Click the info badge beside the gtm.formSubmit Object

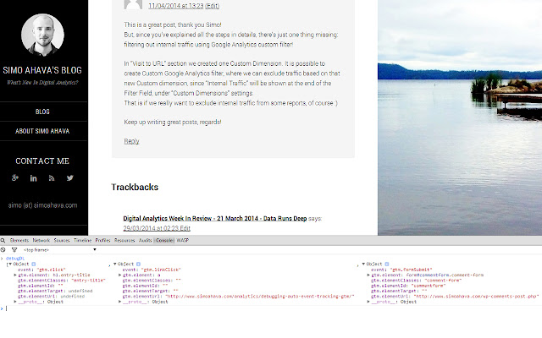(x=387, y=264)
